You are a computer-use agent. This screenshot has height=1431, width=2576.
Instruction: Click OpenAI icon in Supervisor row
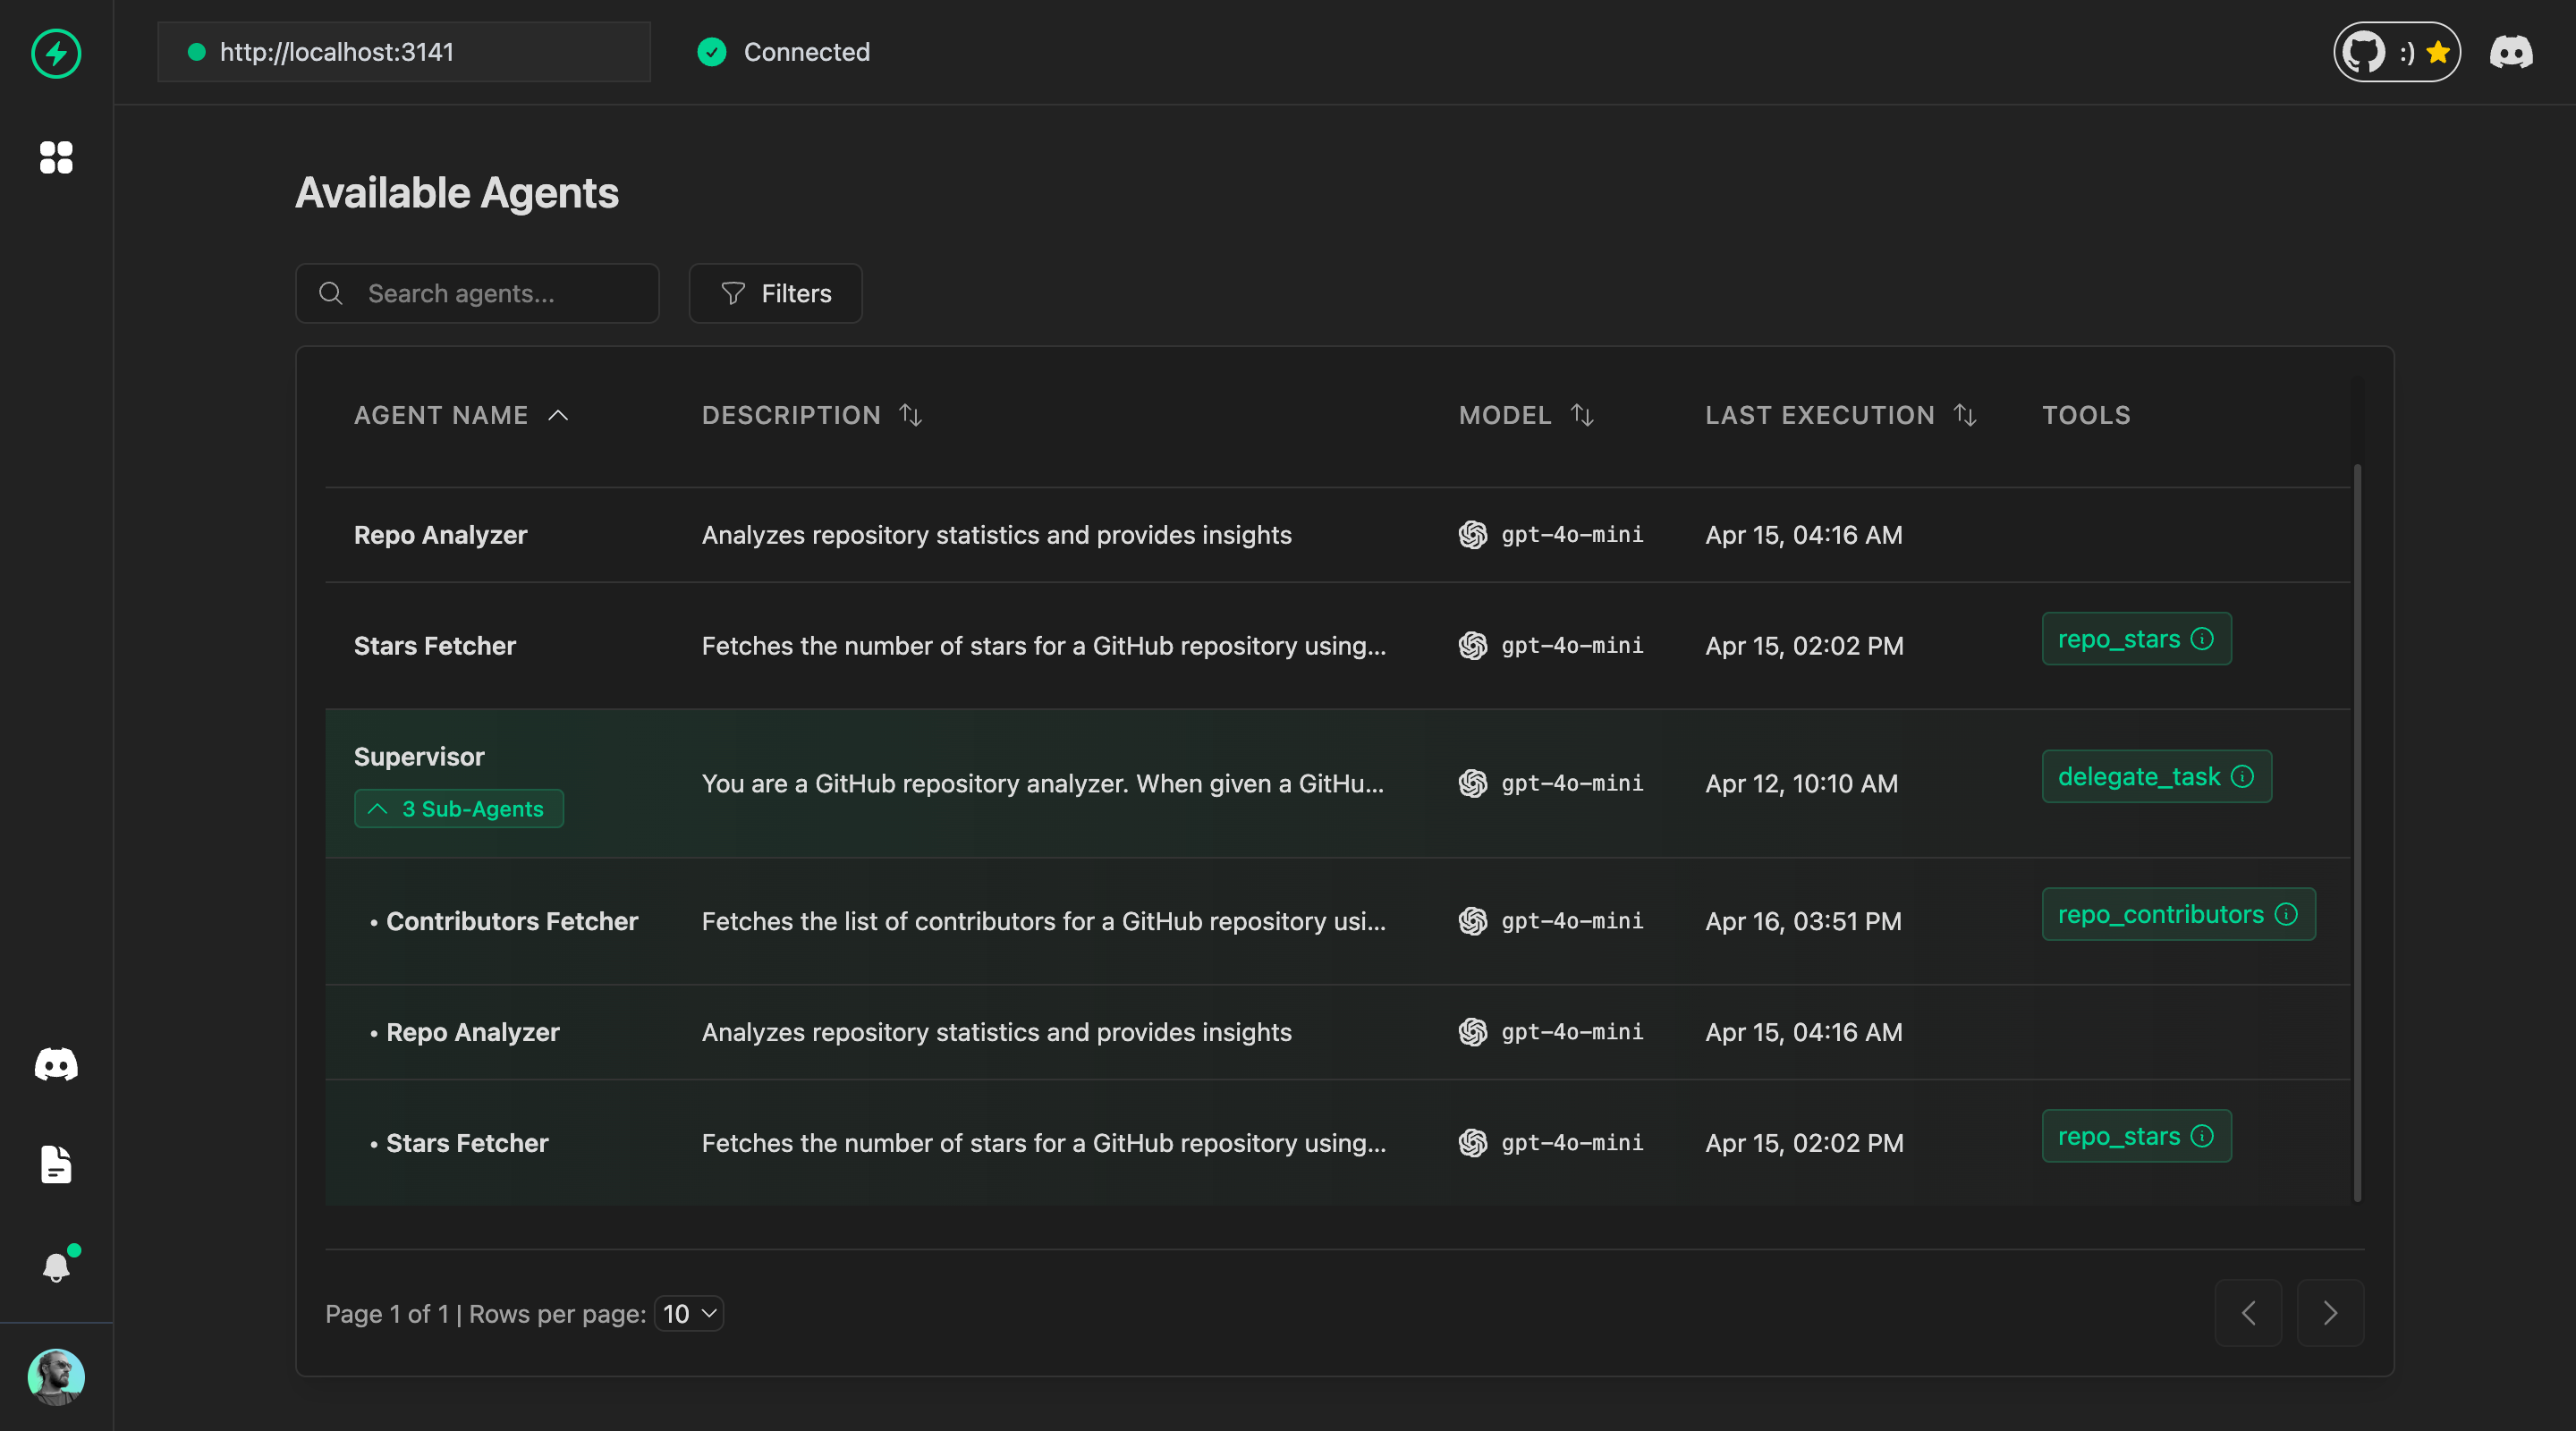click(1472, 783)
